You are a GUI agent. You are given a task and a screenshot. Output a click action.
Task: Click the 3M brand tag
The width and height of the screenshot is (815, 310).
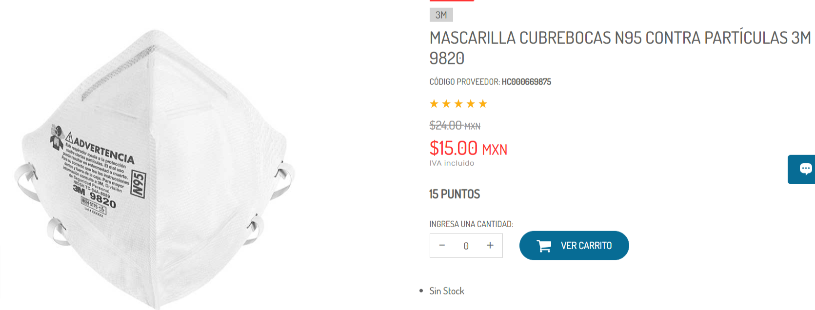[x=441, y=15]
